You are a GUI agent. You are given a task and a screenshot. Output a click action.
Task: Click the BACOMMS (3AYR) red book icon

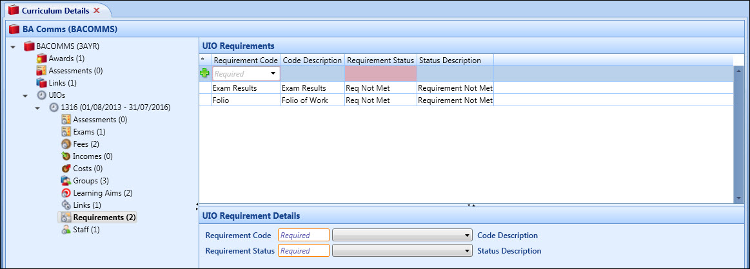[x=30, y=46]
